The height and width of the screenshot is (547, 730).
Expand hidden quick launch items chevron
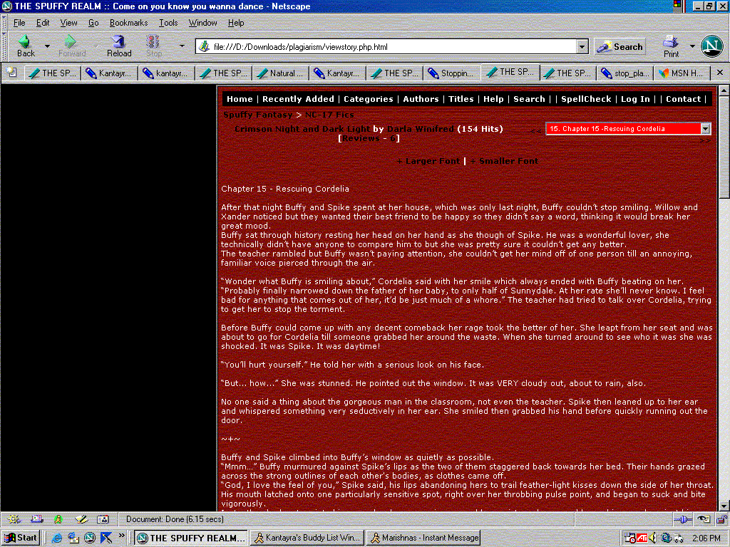(121, 536)
